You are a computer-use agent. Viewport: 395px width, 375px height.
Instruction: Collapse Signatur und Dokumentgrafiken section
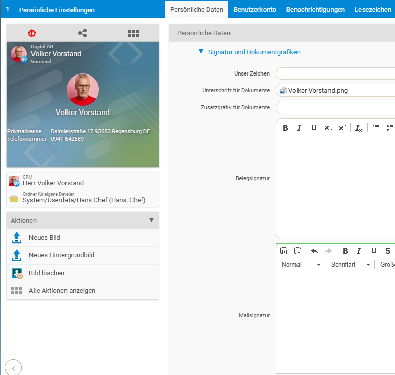(x=201, y=52)
